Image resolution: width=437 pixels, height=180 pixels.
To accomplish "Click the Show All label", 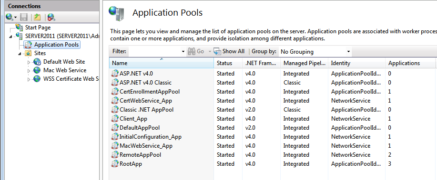I will (233, 51).
